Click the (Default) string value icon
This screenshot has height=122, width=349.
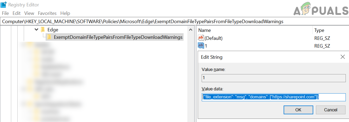201,38
